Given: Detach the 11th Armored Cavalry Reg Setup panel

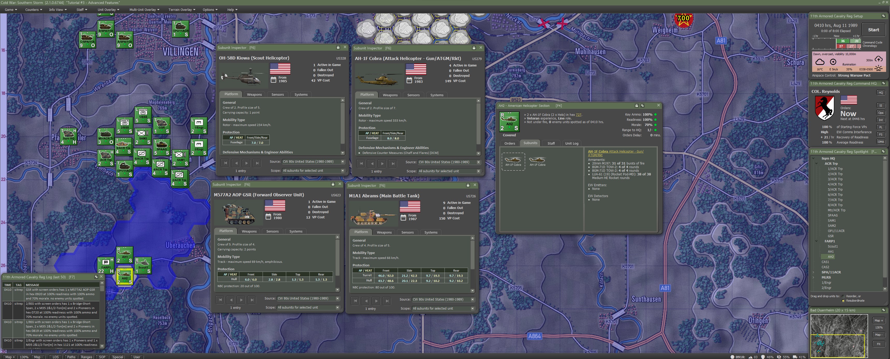Looking at the screenshot, I should pyautogui.click(x=884, y=16).
